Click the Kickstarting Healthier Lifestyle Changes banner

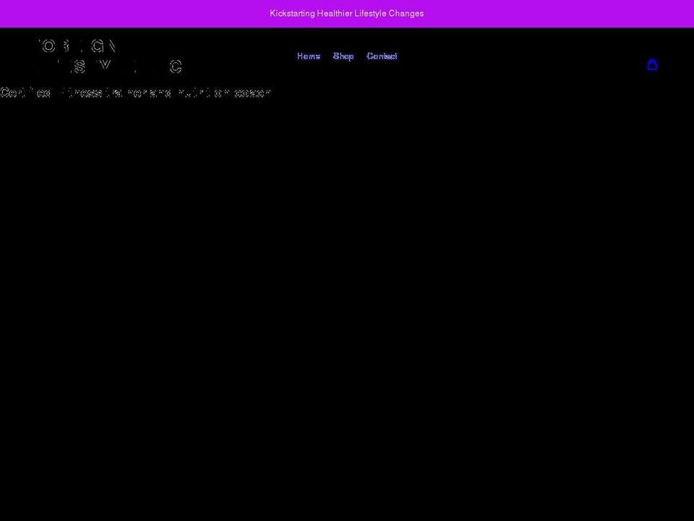pyautogui.click(x=347, y=13)
